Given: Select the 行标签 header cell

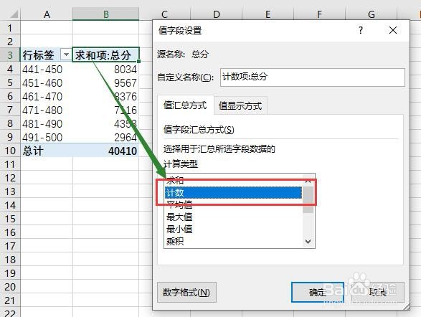Looking at the screenshot, I should [47, 55].
